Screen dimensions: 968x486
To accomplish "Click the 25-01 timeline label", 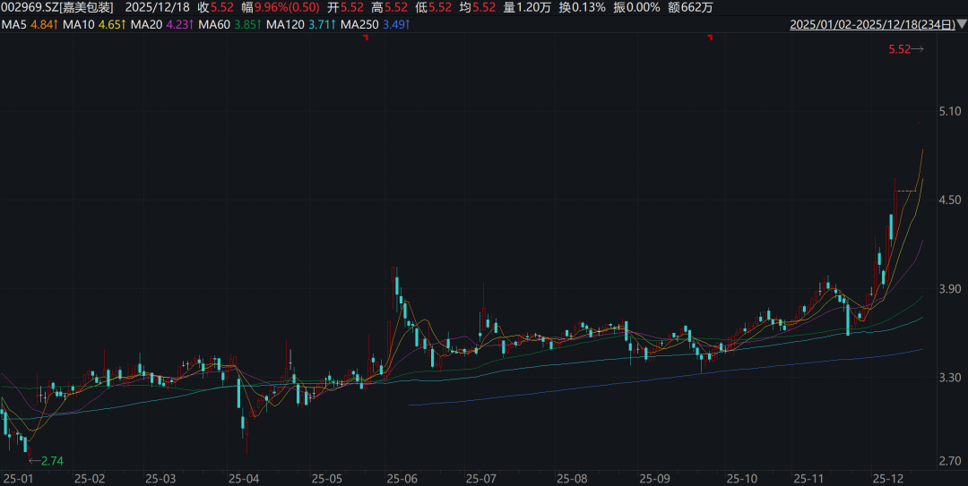I will [x=20, y=478].
